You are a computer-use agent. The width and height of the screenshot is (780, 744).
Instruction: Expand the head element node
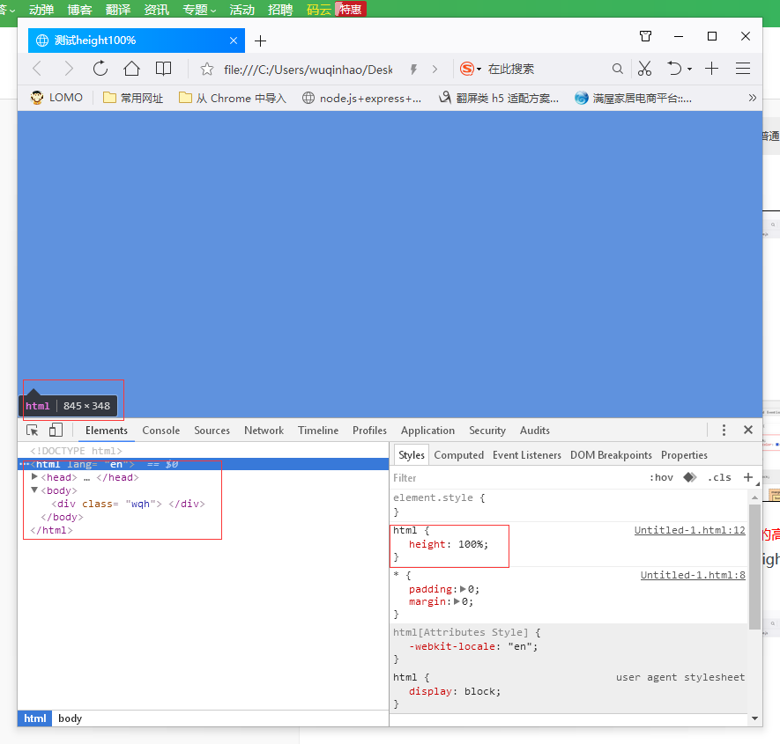point(34,477)
